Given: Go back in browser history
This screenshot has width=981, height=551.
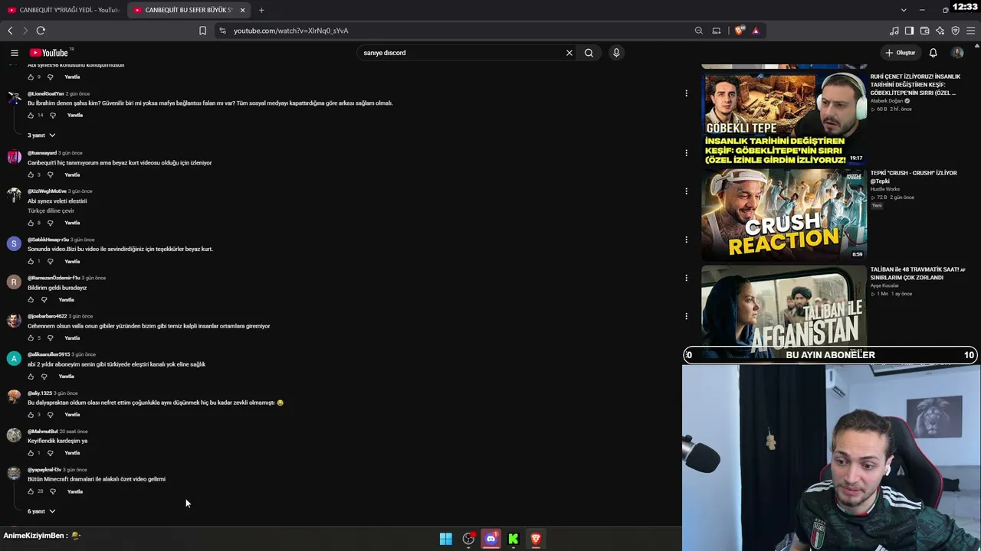Looking at the screenshot, I should click(10, 31).
